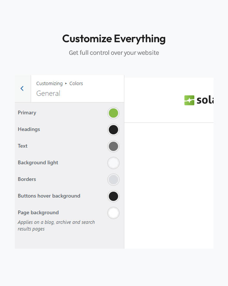
Task: Select the General section title
Action: tap(48, 94)
